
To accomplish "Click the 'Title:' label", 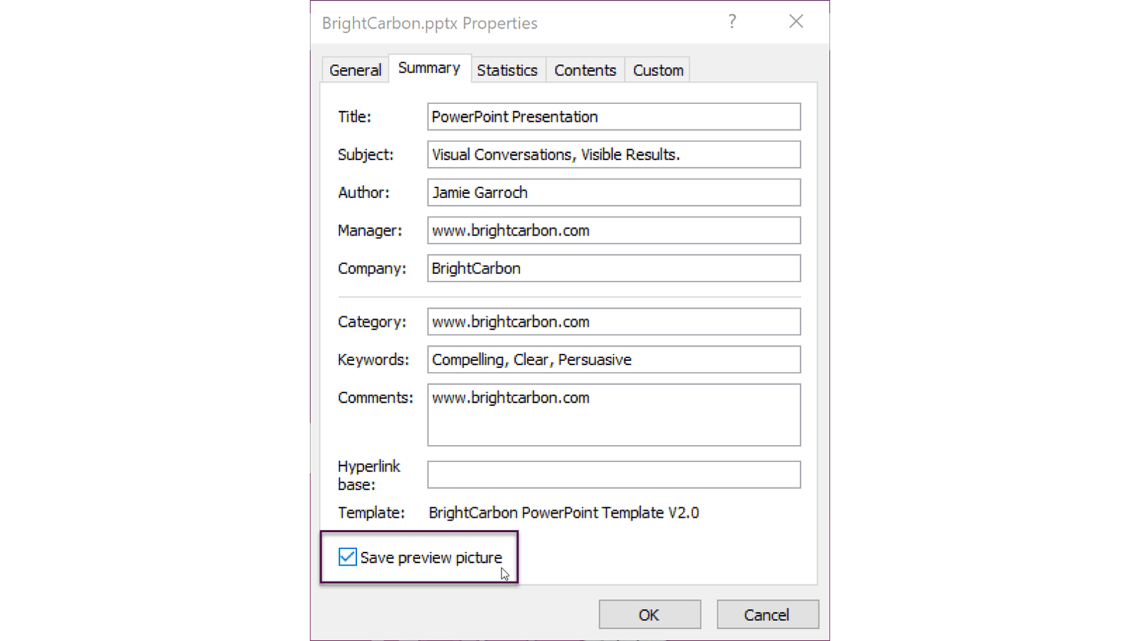I will click(355, 117).
